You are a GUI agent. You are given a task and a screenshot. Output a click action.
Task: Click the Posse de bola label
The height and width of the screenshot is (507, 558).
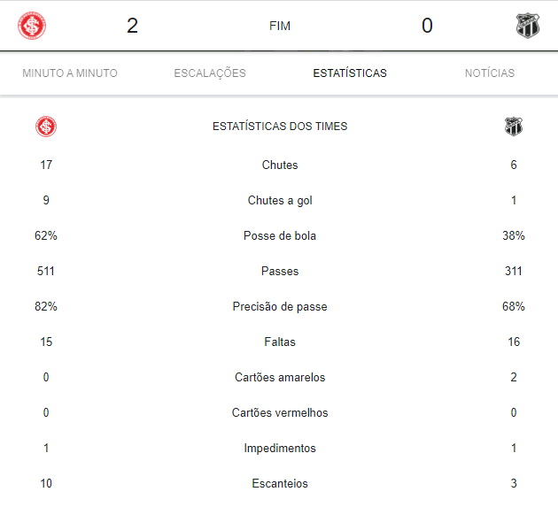click(280, 235)
